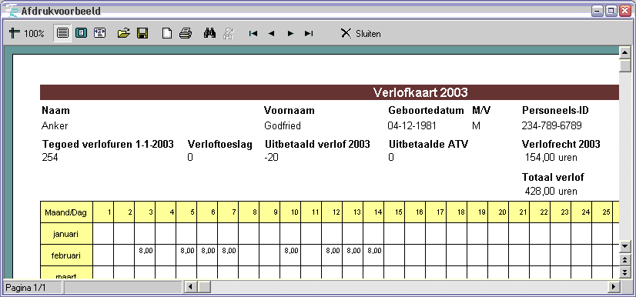The width and height of the screenshot is (636, 297).
Task: Close the Afdrukvoorbeeld window
Action: click(624, 11)
